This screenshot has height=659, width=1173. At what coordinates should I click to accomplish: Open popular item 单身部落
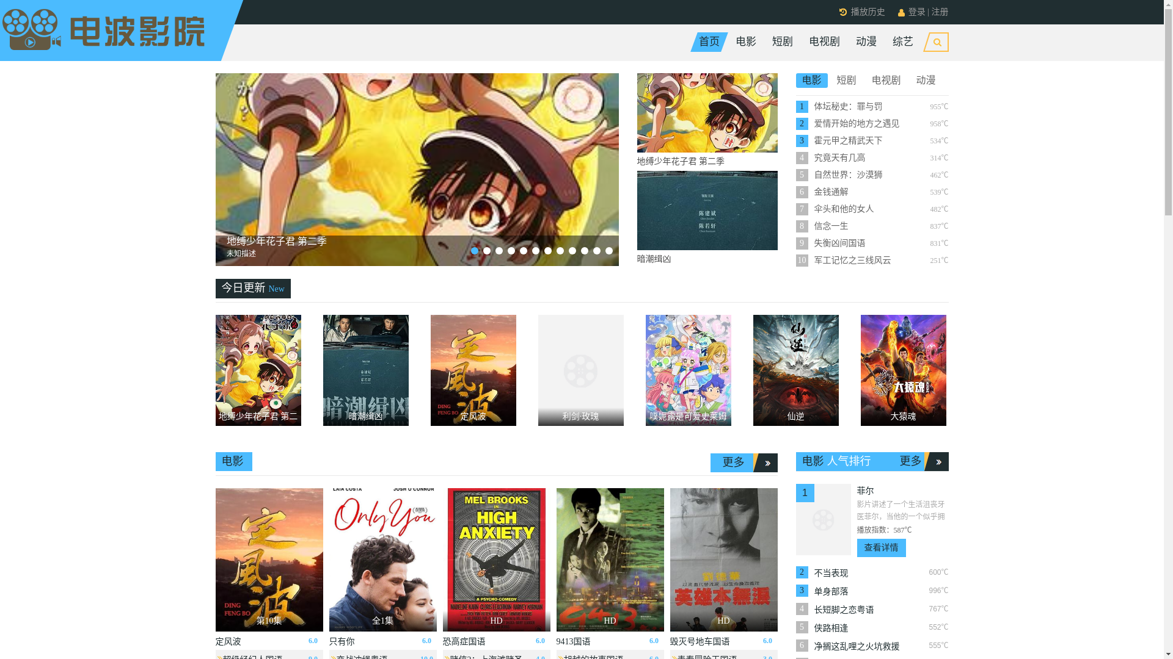[x=831, y=592]
